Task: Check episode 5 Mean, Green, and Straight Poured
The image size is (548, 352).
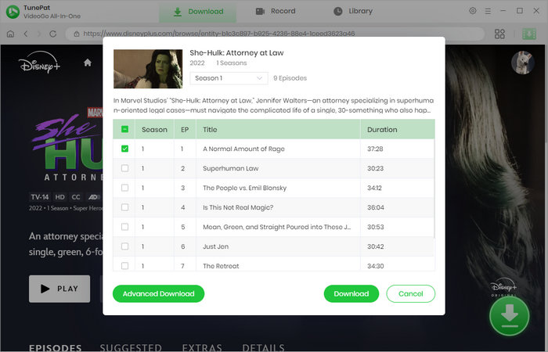Action: pos(124,227)
